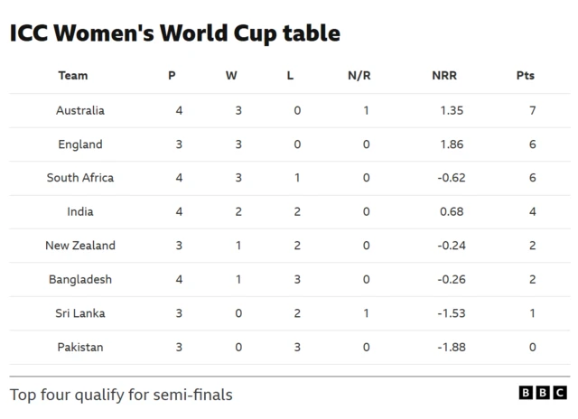Click the BBC logo
The width and height of the screenshot is (578, 419).
pos(543,393)
